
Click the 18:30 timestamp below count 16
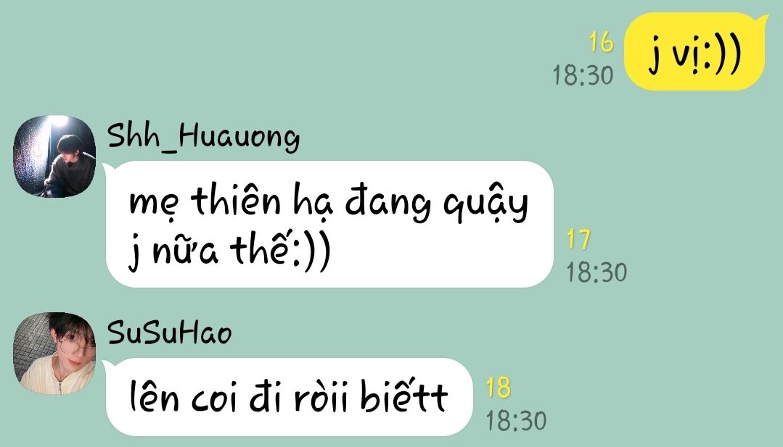(583, 76)
